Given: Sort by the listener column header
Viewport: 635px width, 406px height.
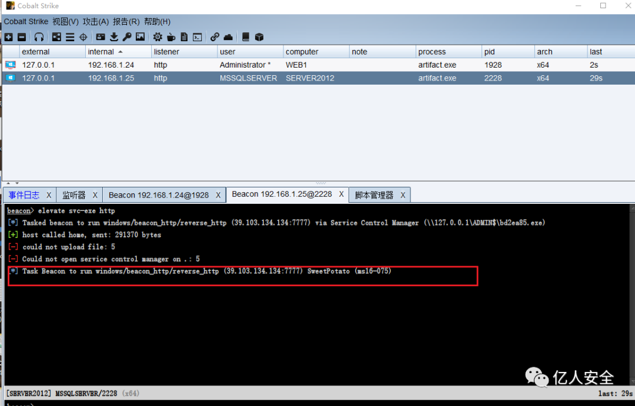Looking at the screenshot, I should pyautogui.click(x=184, y=52).
